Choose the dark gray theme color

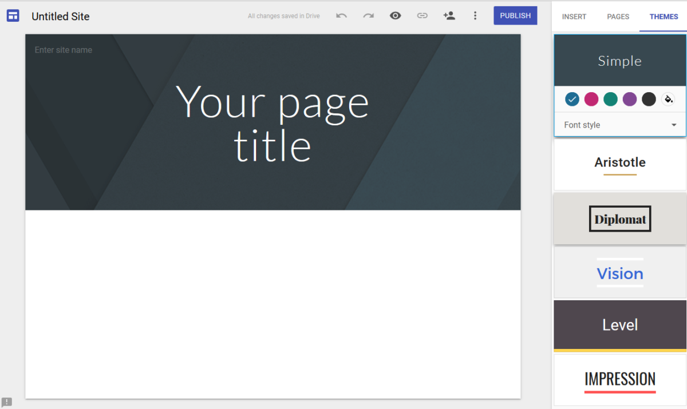(649, 100)
